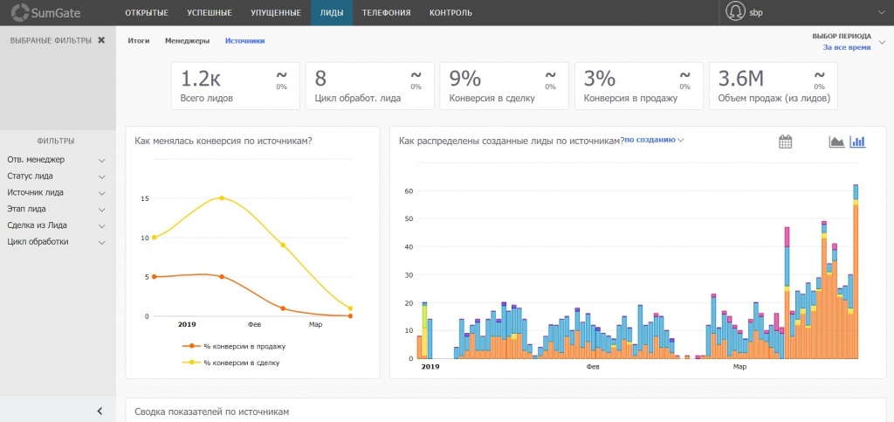Switch to the Источники sub-tab

pyautogui.click(x=244, y=40)
